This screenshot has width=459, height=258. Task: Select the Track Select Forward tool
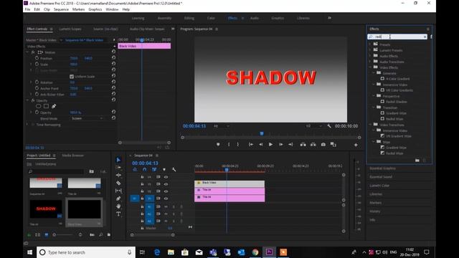click(118, 167)
